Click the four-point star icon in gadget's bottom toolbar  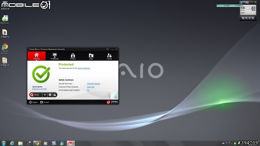[x=249, y=18]
